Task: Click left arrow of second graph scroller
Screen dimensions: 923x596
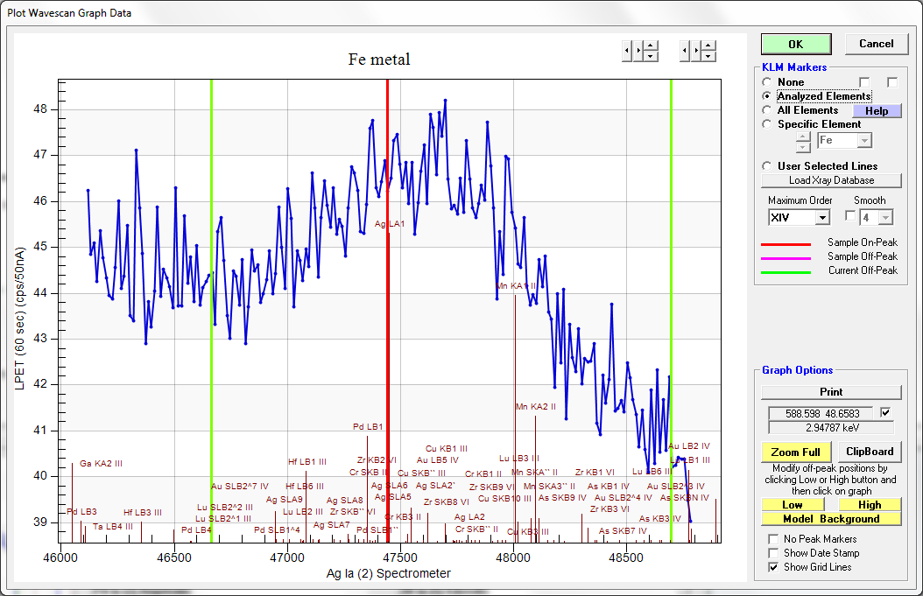Action: tap(685, 52)
